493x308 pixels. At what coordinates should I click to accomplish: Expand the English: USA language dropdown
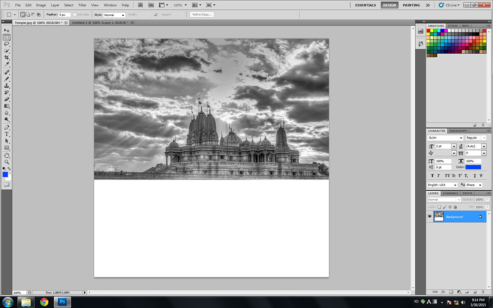442,185
